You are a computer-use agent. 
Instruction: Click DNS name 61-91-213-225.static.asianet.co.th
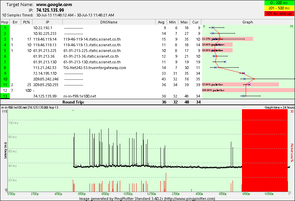[92, 51]
